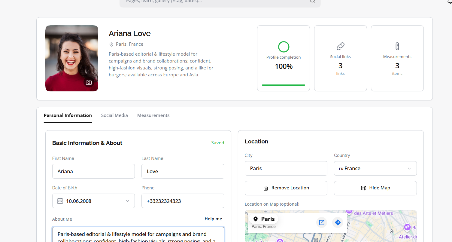Click the blue directions arrow icon

point(338,222)
